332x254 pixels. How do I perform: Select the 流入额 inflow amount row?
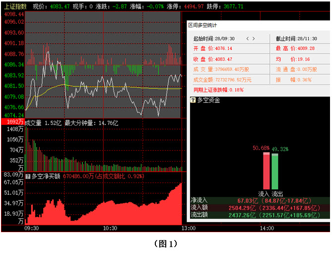click(x=260, y=208)
